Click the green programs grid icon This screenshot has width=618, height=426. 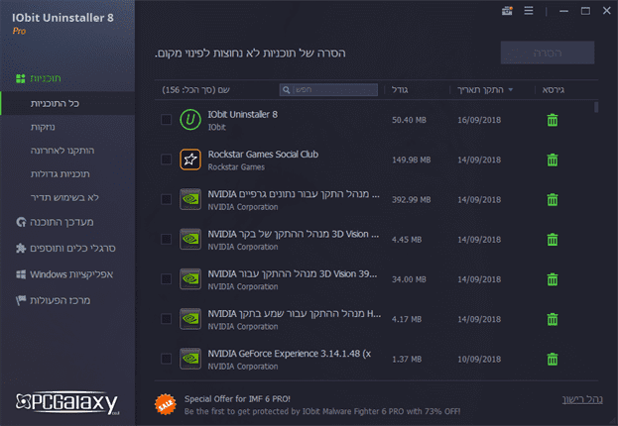pos(21,78)
